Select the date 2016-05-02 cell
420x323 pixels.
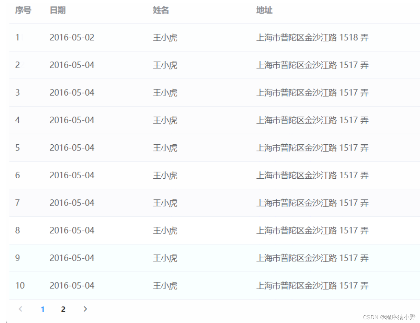72,37
